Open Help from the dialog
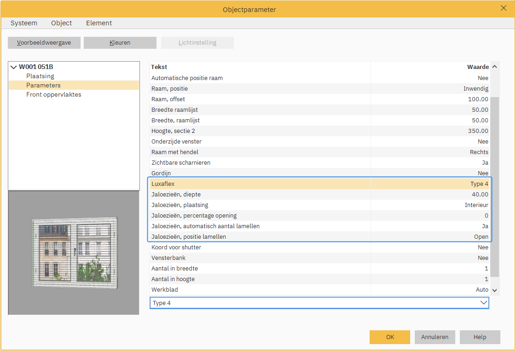Screen dimensions: 516x351 click(x=480, y=337)
